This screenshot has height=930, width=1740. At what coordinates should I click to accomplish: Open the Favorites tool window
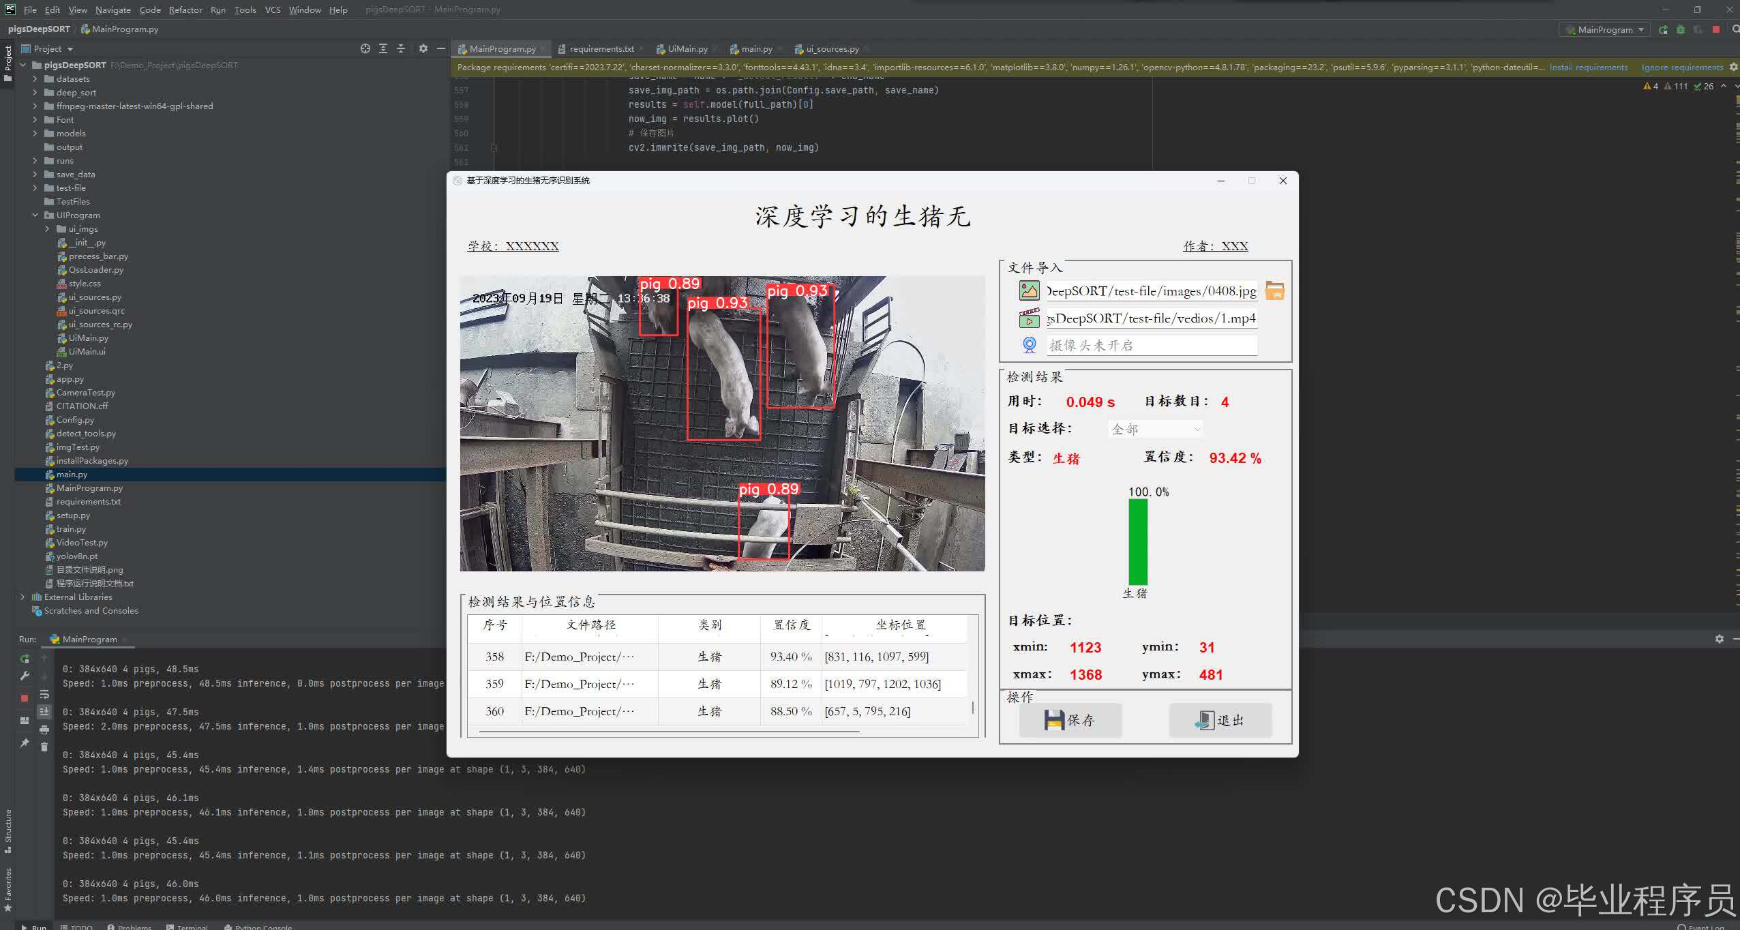(8, 889)
